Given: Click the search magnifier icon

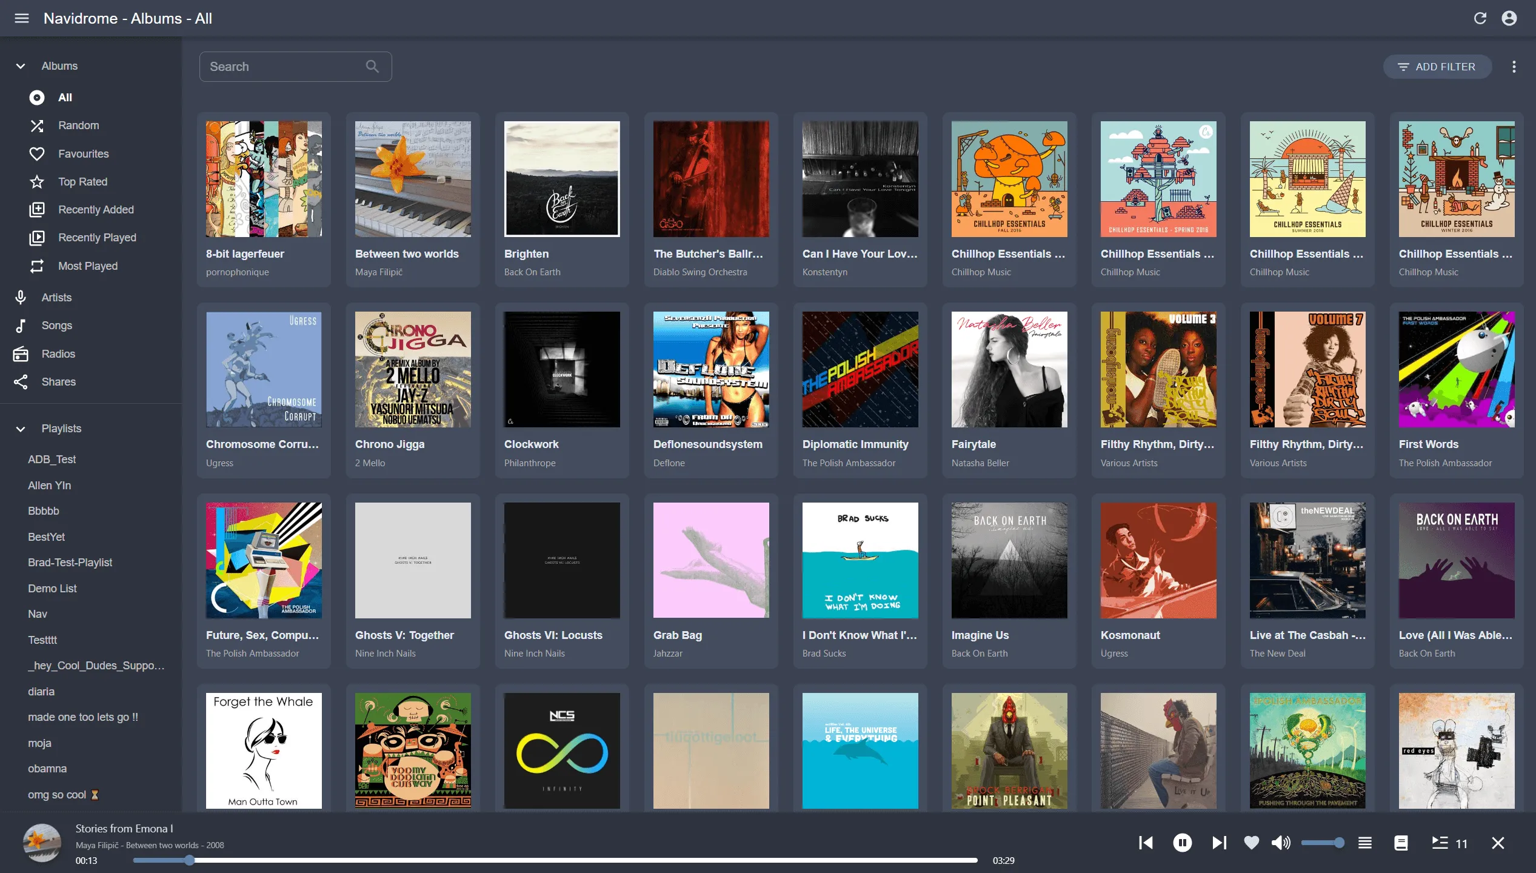Looking at the screenshot, I should click(372, 67).
